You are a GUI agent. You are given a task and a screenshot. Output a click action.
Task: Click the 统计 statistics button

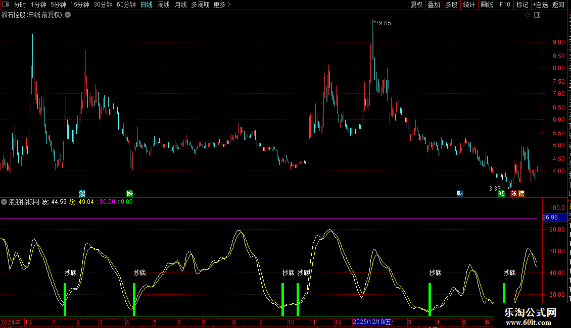(468, 5)
